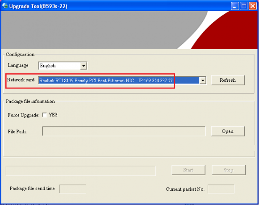Refresh the network card list

click(228, 80)
